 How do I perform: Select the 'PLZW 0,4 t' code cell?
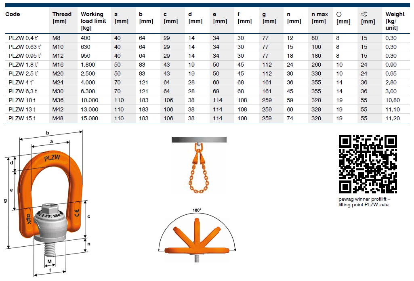click(23, 38)
